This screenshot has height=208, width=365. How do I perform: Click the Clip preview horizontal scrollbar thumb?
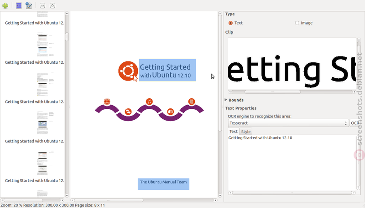click(x=272, y=92)
